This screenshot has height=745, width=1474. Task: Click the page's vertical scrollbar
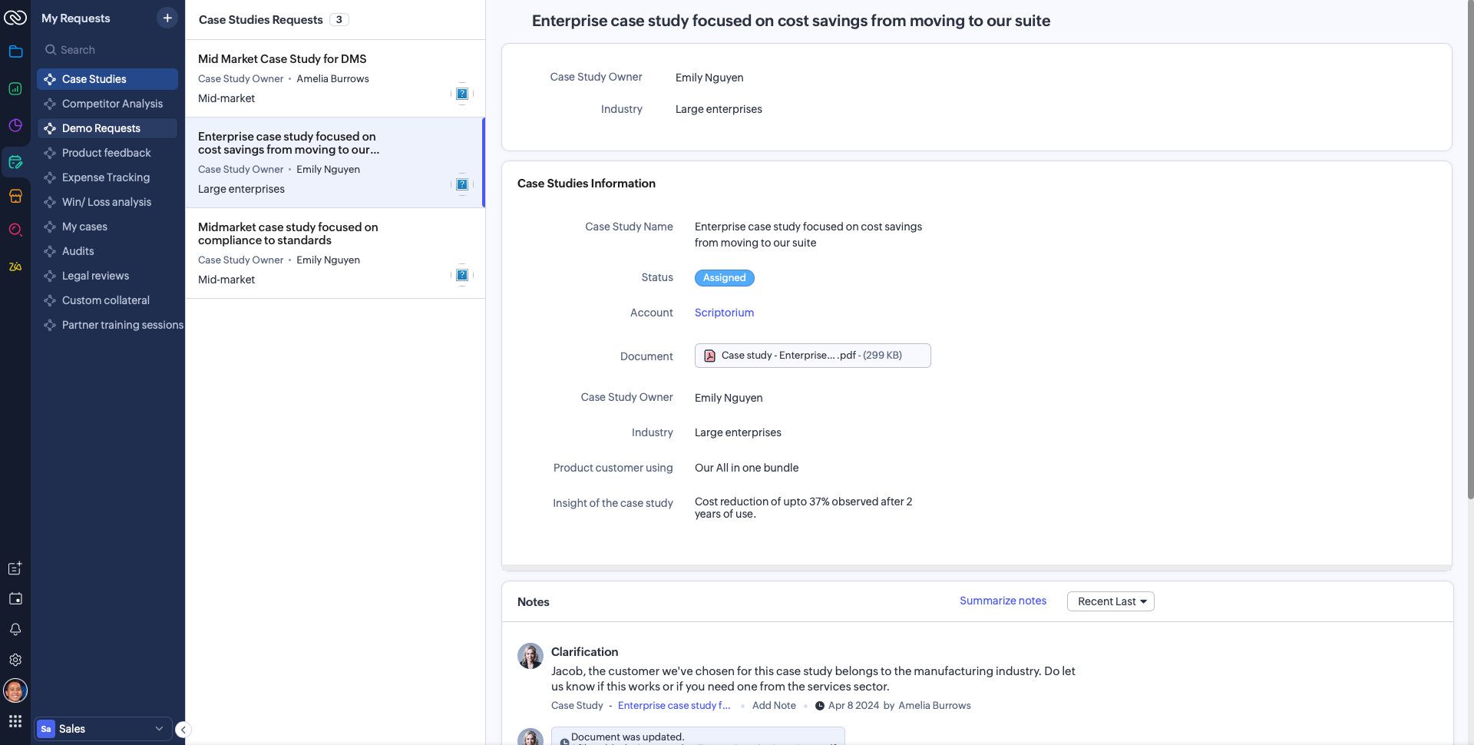tap(1469, 250)
